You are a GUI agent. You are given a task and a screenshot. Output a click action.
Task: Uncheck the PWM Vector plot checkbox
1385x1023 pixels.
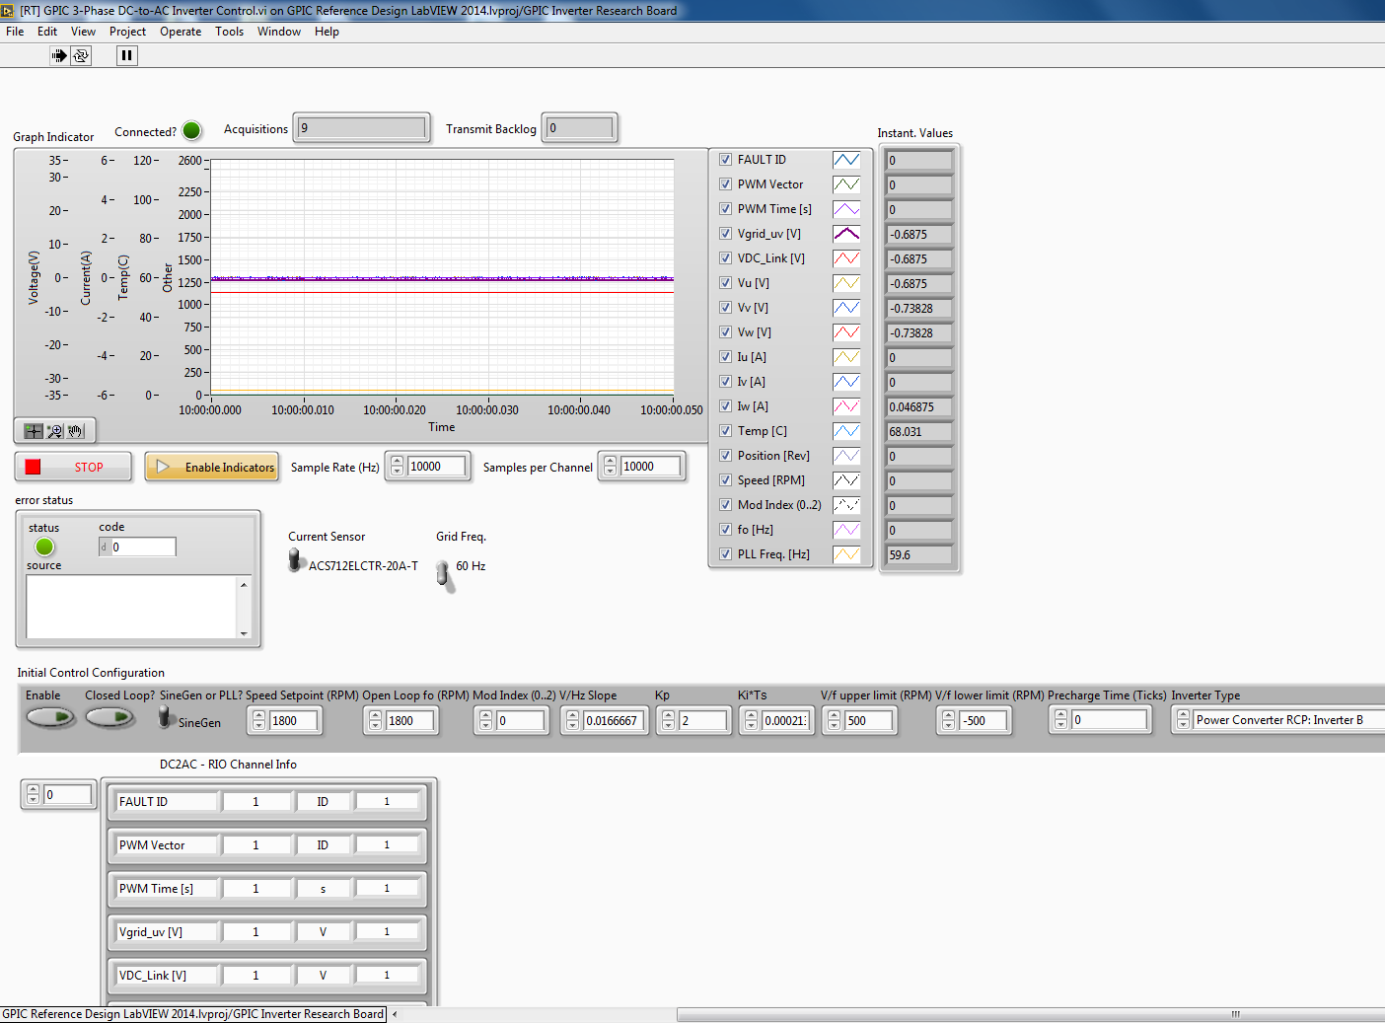(x=725, y=183)
